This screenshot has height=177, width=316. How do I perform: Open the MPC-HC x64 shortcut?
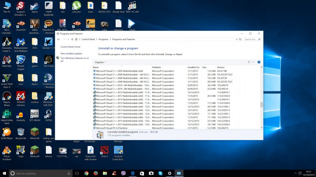click(132, 7)
